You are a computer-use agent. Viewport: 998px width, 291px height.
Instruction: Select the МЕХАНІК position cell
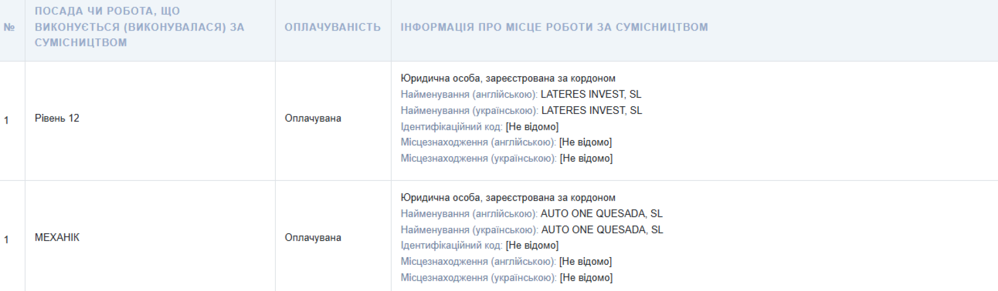(x=57, y=238)
